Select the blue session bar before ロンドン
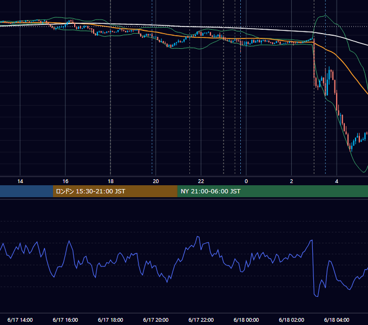The height and width of the screenshot is (325, 368). point(27,191)
